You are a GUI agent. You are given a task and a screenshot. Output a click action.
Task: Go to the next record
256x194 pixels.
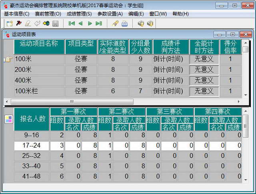90,24
